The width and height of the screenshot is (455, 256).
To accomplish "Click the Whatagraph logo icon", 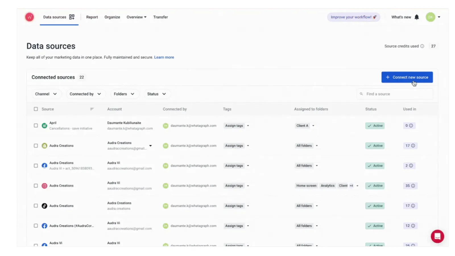I will [29, 17].
